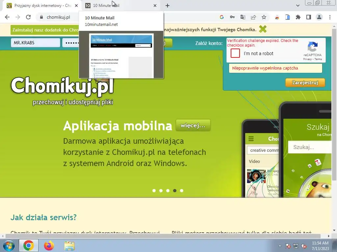Click the Załóż konto: label

(209, 43)
